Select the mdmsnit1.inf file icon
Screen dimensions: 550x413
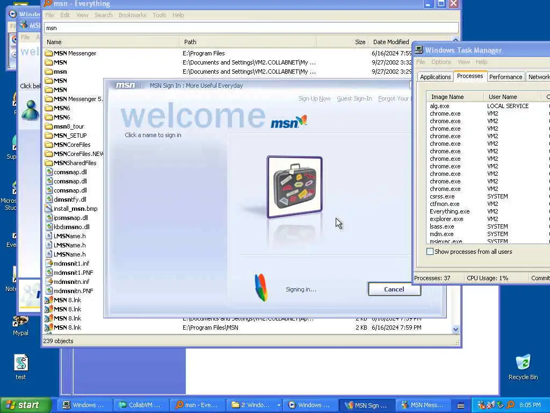point(49,264)
